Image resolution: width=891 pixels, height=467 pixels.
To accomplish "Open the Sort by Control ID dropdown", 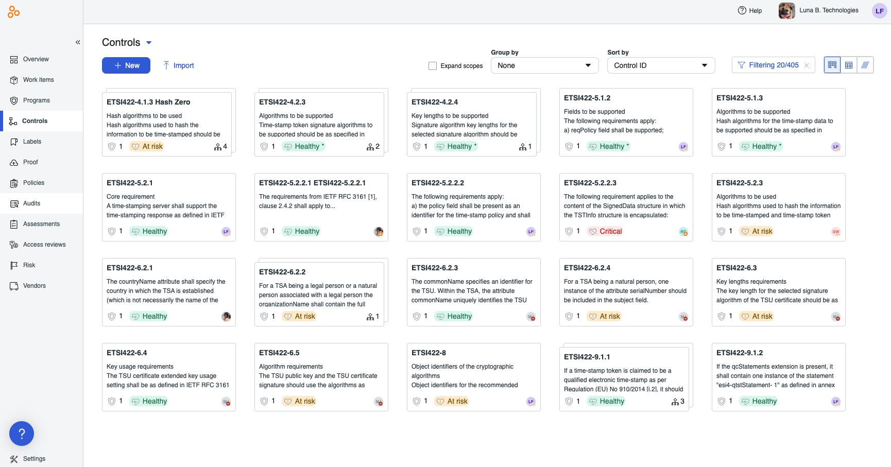I will point(661,65).
